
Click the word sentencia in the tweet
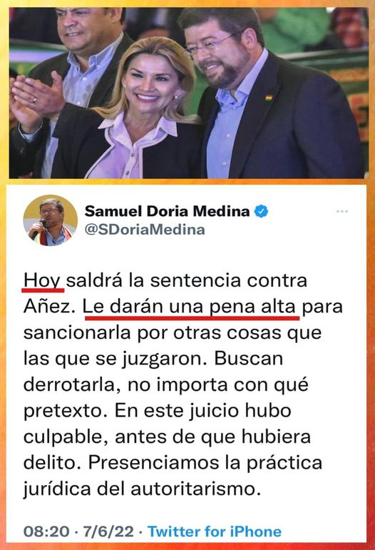click(x=195, y=281)
